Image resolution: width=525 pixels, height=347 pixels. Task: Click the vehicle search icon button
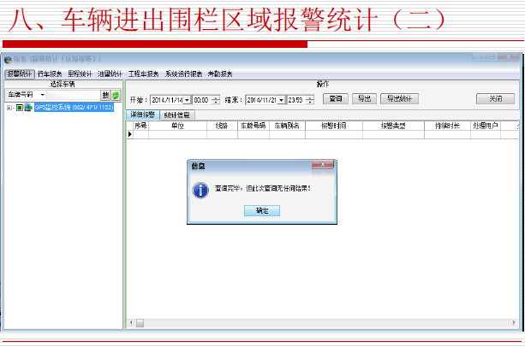pos(105,95)
